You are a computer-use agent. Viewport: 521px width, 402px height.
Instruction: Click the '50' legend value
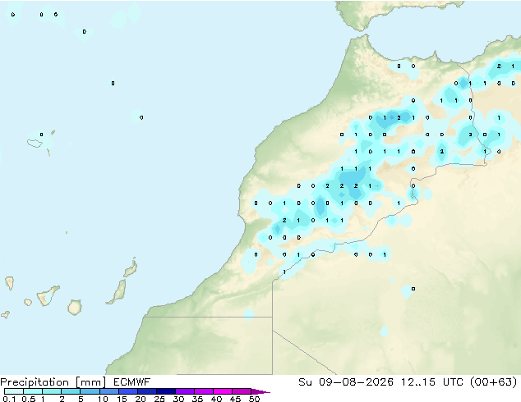point(254,399)
